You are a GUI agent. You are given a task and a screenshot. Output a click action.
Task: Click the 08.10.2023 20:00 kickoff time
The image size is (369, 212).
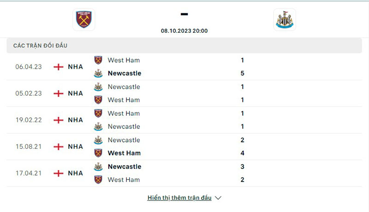pyautogui.click(x=184, y=31)
